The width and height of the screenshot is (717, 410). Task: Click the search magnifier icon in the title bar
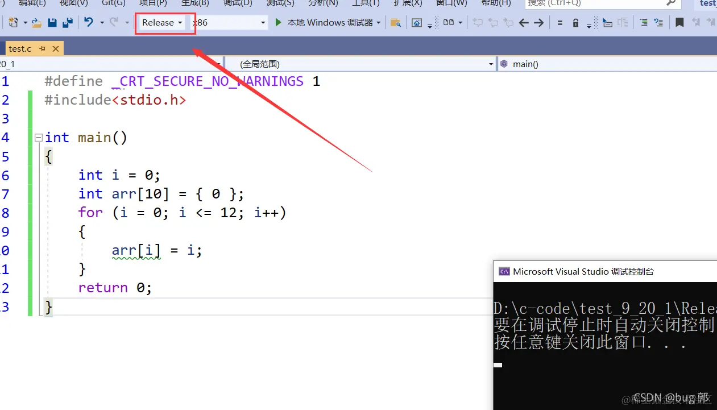[671, 3]
